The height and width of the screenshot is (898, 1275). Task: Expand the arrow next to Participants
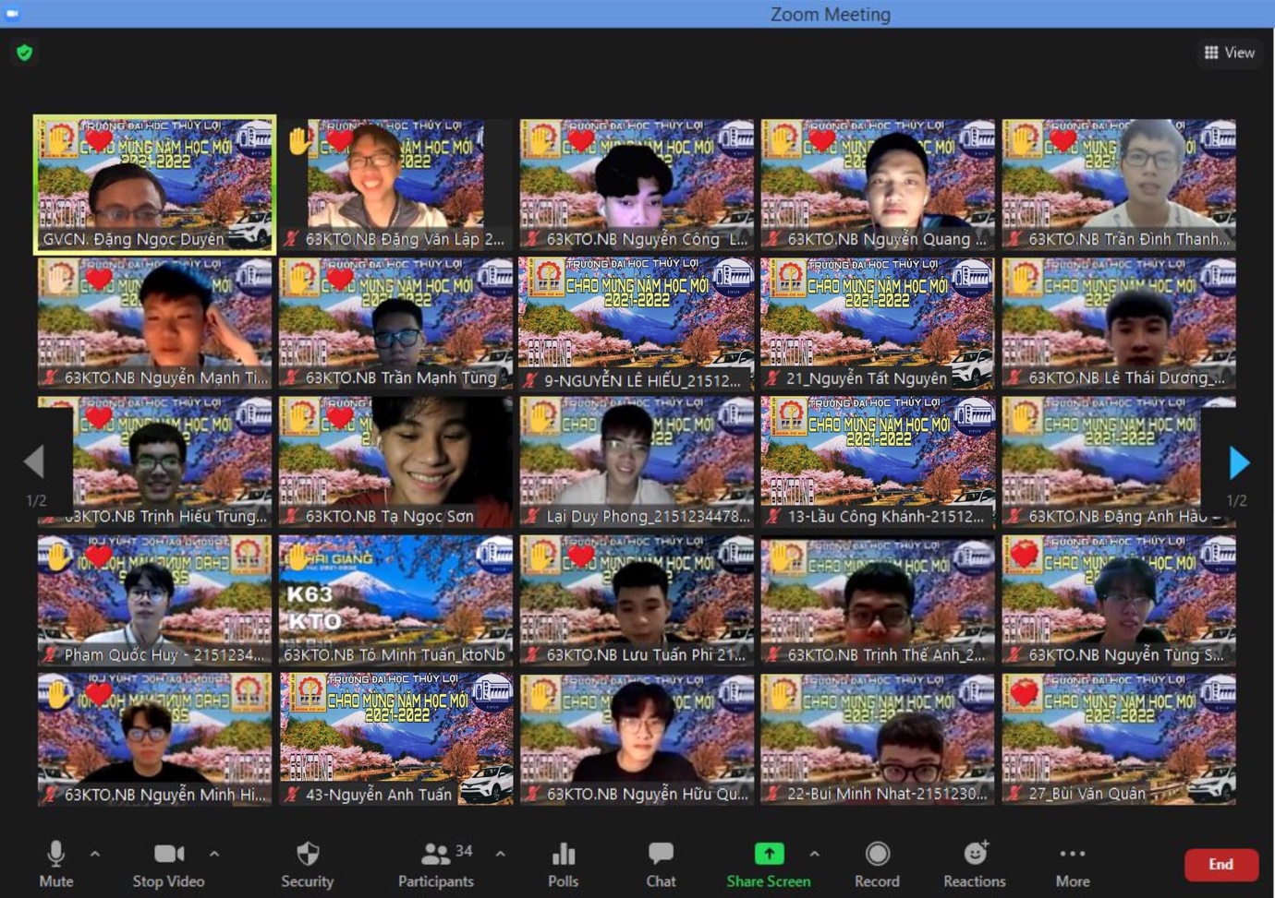pos(500,855)
